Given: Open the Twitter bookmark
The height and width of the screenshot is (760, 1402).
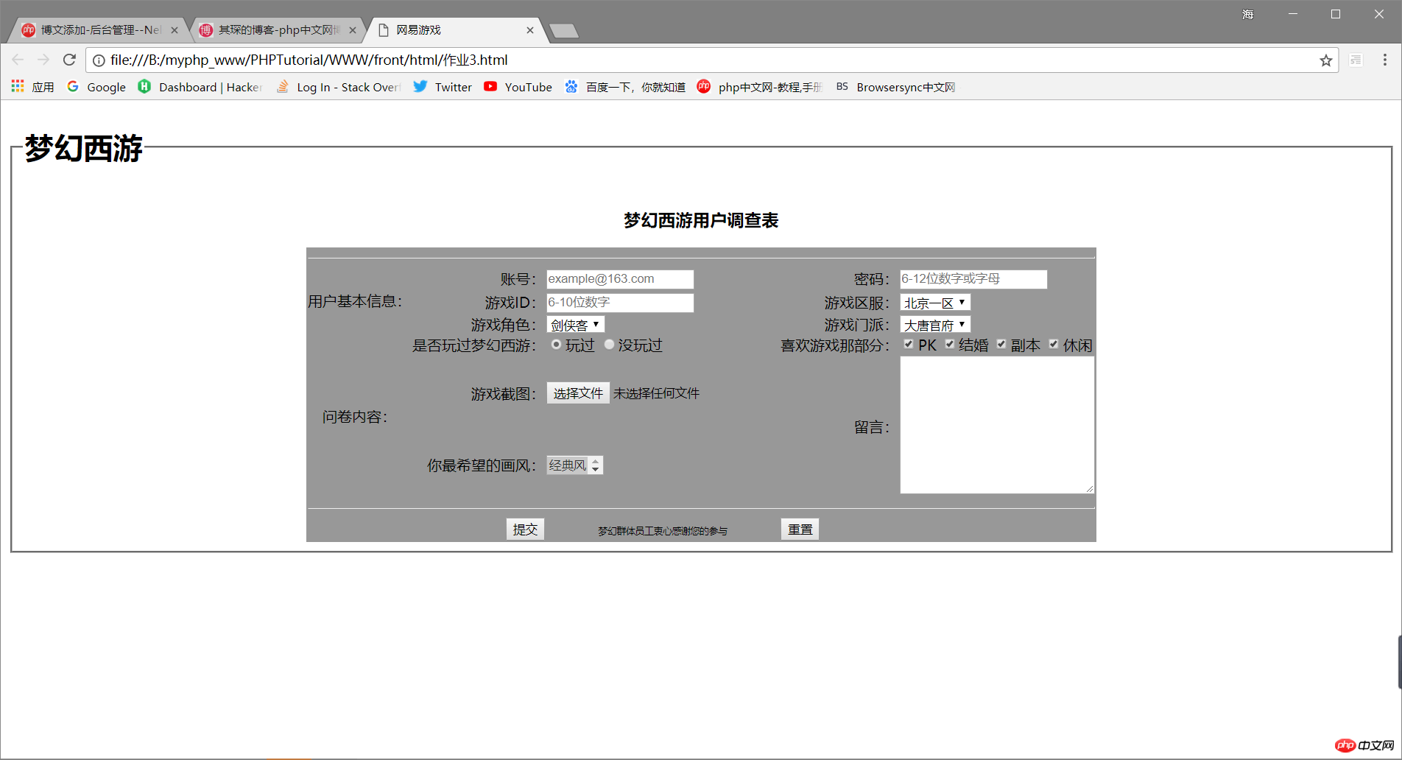Looking at the screenshot, I should click(443, 87).
